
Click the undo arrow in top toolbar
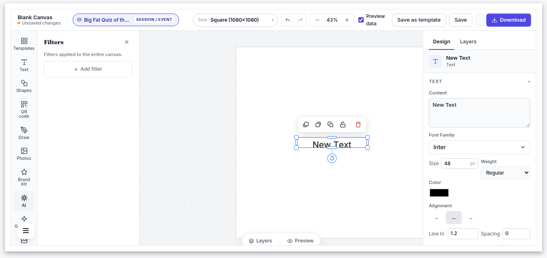[x=287, y=20]
